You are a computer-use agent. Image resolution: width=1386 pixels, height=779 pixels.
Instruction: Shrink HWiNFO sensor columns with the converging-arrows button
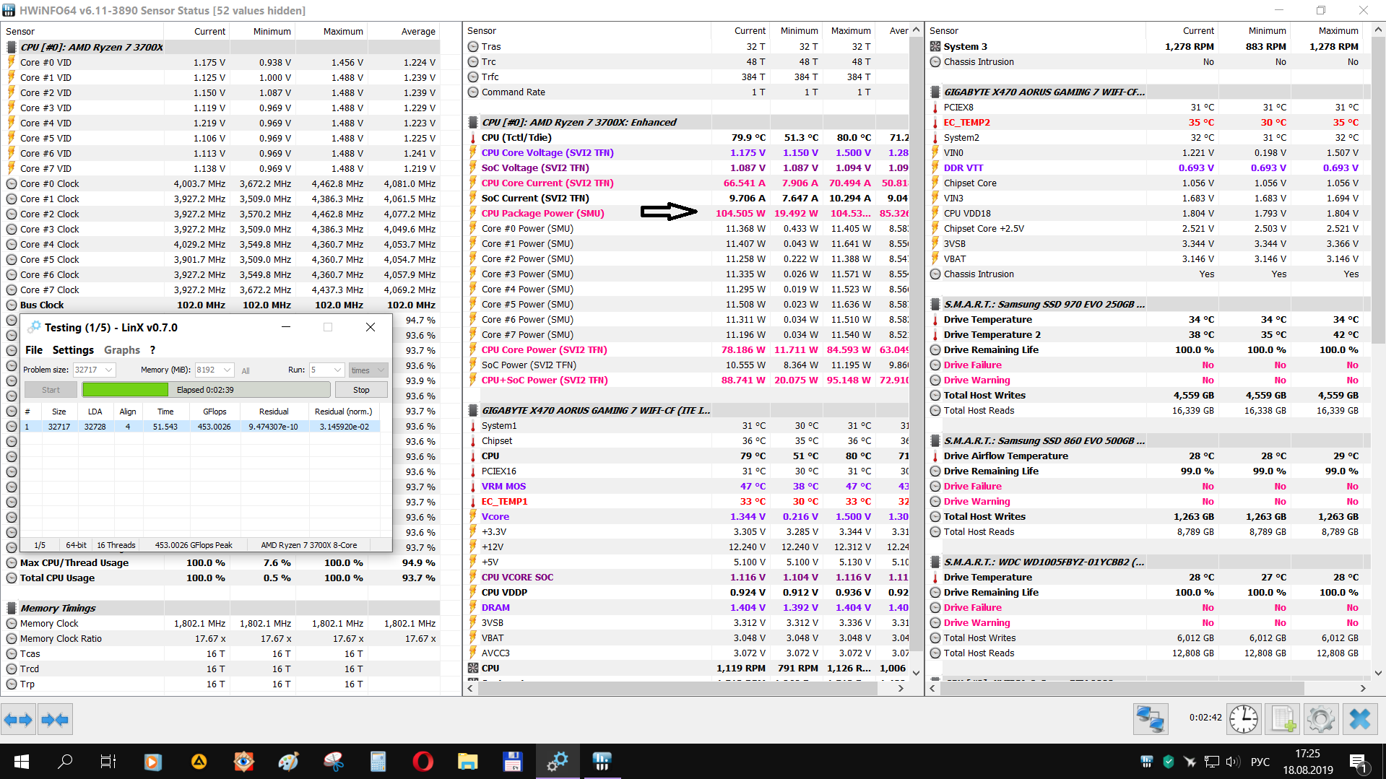coord(55,719)
